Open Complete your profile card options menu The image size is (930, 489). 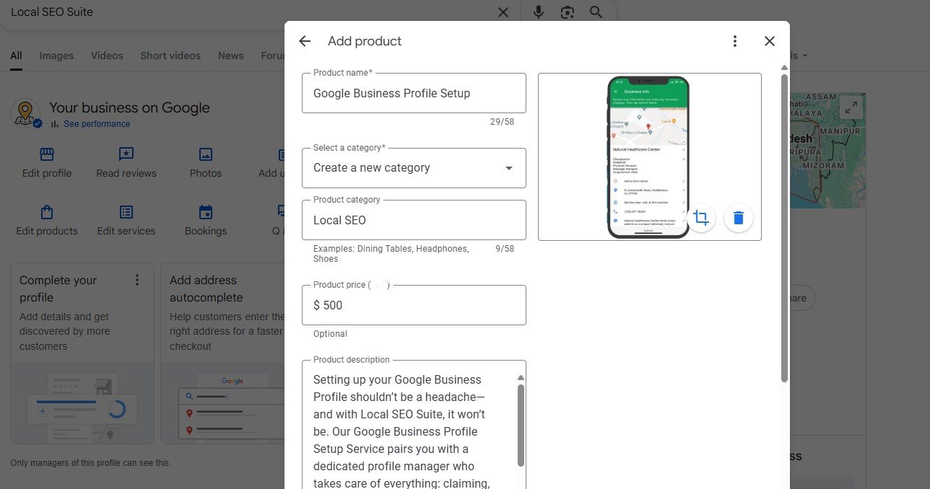137,280
